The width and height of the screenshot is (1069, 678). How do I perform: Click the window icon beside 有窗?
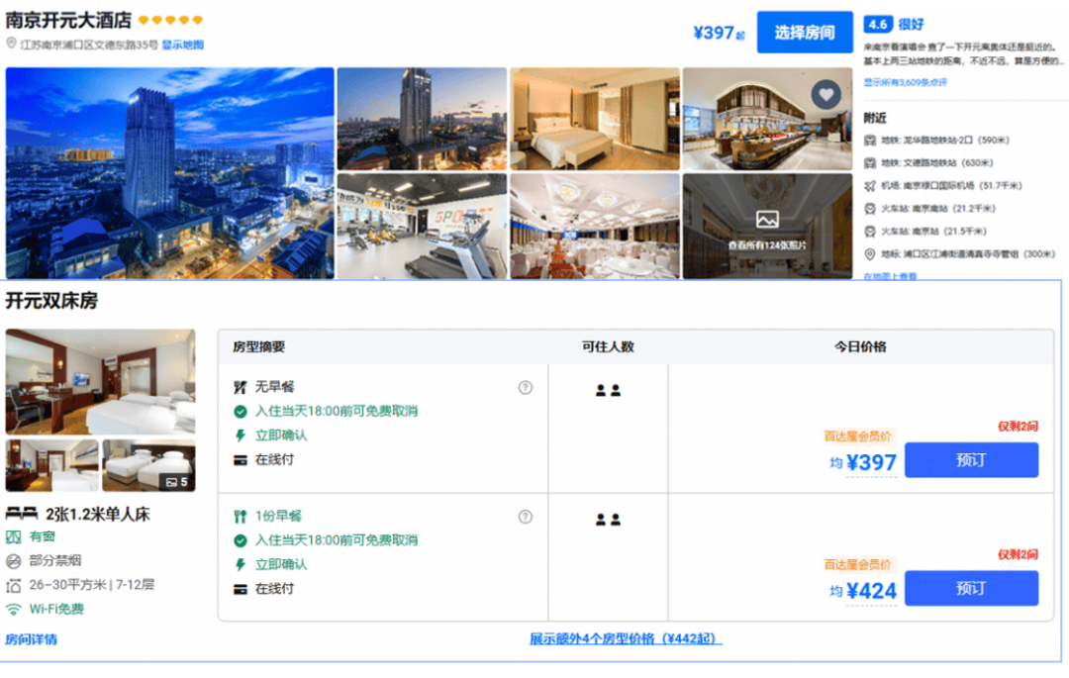tap(13, 536)
